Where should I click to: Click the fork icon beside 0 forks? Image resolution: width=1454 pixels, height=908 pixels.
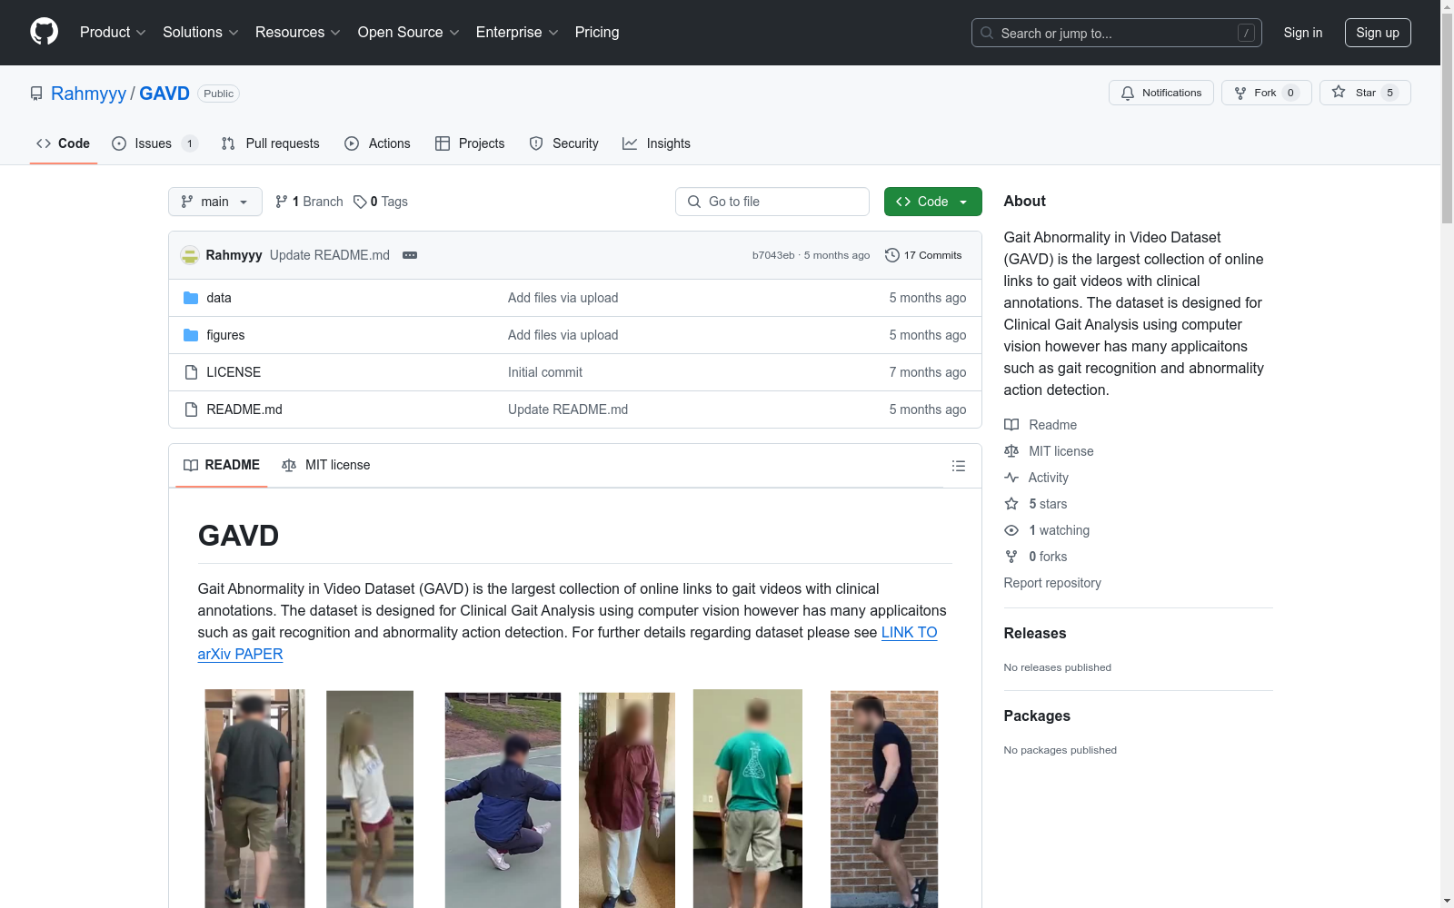(1011, 557)
